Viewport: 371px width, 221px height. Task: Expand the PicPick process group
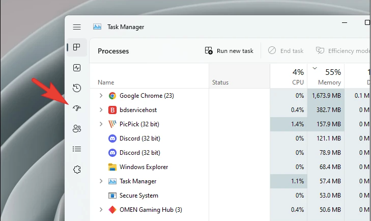101,124
